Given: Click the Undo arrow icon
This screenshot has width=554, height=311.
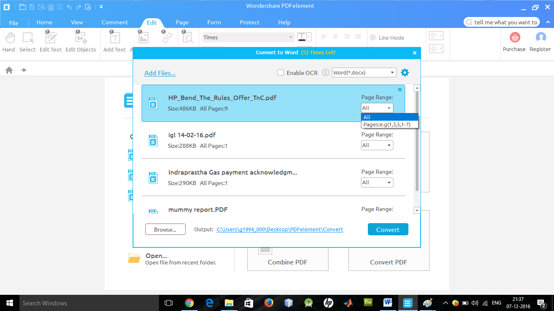Looking at the screenshot, I should (x=69, y=7).
